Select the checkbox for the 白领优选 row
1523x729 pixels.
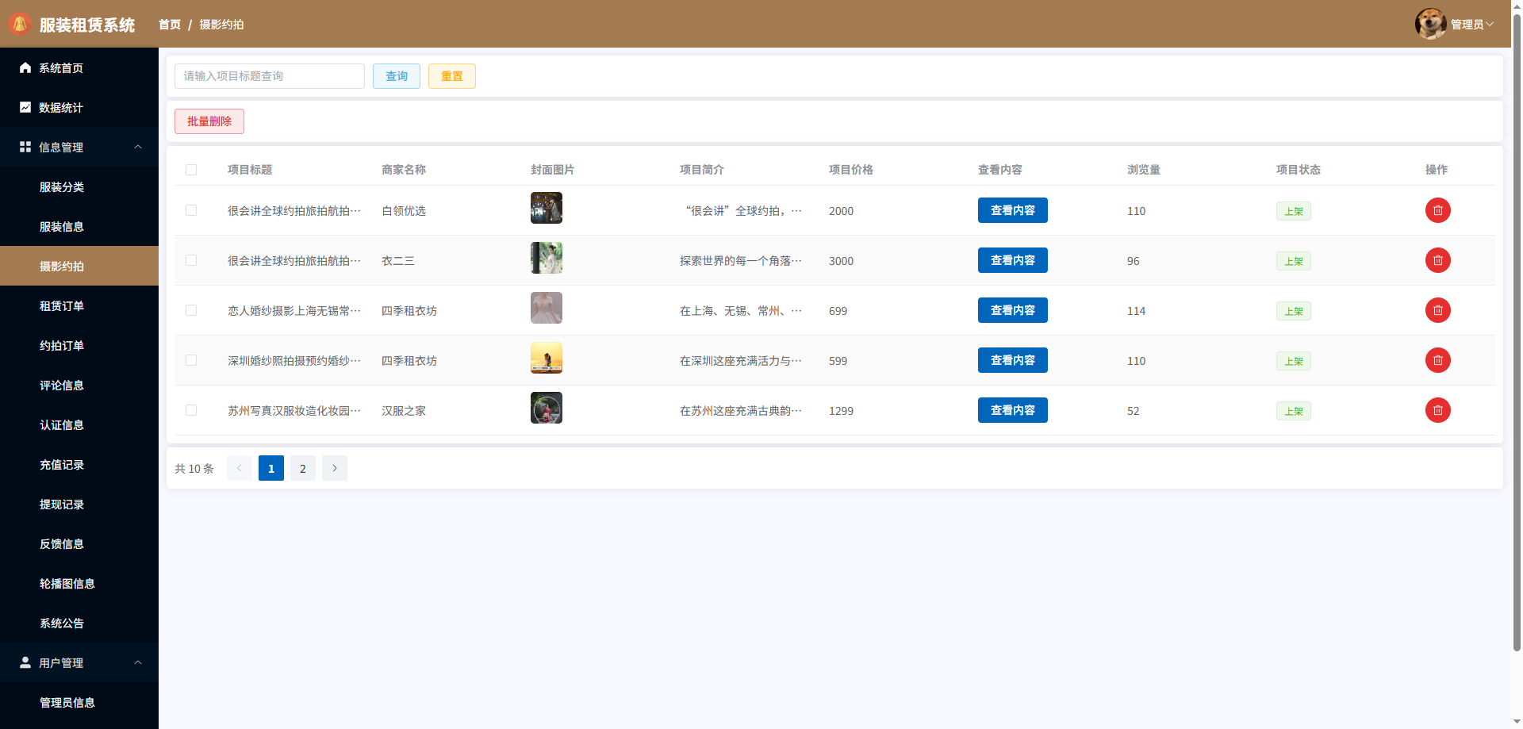pyautogui.click(x=191, y=210)
